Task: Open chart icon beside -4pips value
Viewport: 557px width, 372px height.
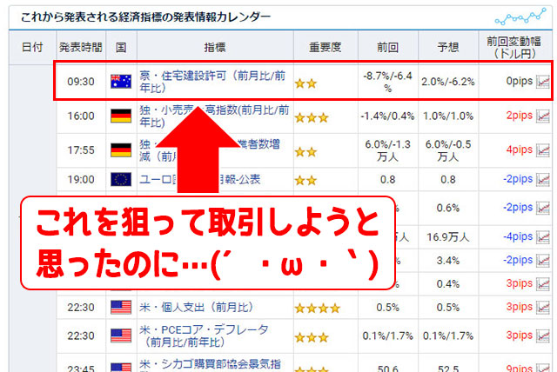Action: (x=543, y=237)
